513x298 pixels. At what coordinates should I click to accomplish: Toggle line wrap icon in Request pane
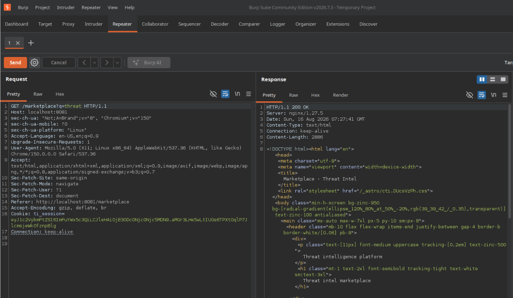[x=226, y=94]
